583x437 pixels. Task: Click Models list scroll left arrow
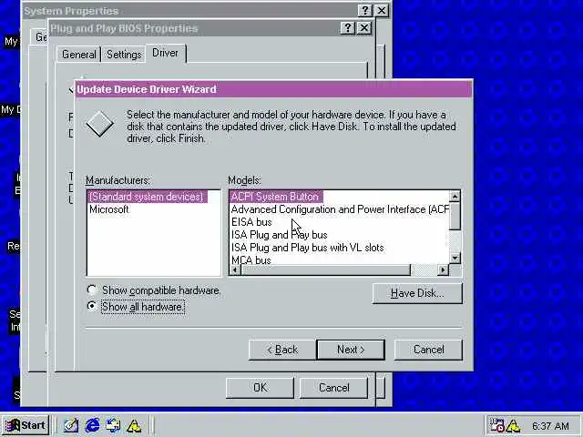click(x=235, y=270)
